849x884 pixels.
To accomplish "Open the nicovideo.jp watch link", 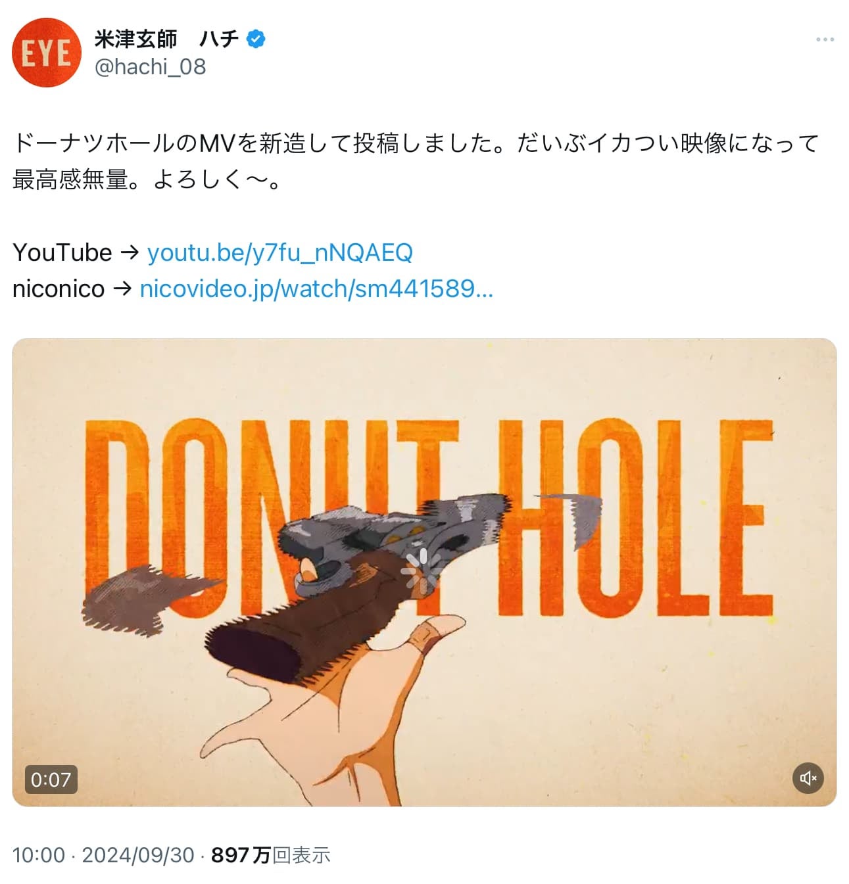I will tap(316, 289).
